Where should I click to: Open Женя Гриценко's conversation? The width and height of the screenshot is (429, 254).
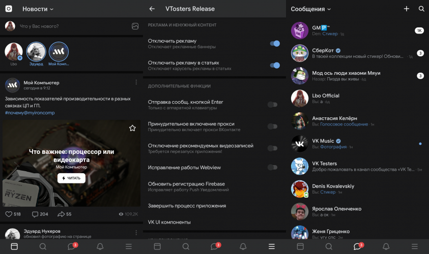coord(357,232)
